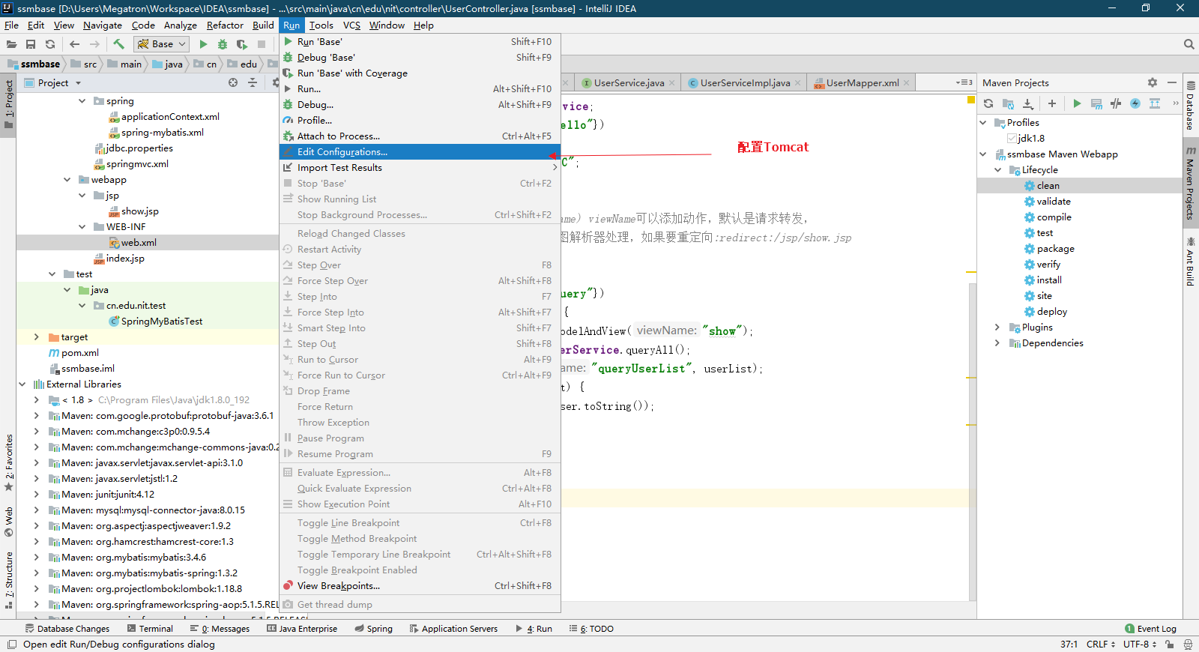Collapse the Profiles node in Maven
This screenshot has width=1199, height=652.
983,123
